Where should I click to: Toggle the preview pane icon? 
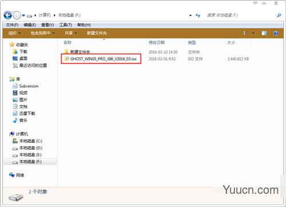(264, 33)
